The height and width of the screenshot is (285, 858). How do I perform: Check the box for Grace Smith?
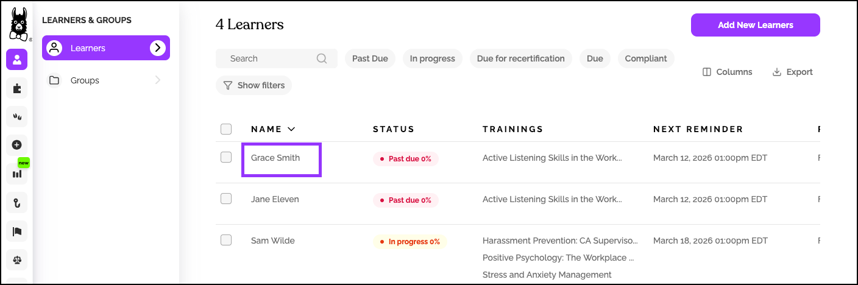(x=226, y=158)
